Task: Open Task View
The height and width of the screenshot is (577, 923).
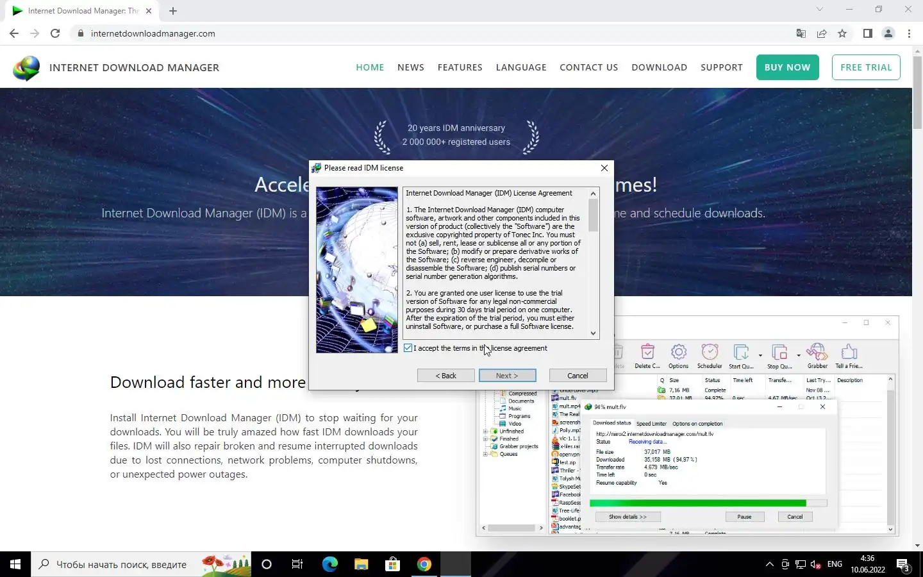Action: click(297, 564)
